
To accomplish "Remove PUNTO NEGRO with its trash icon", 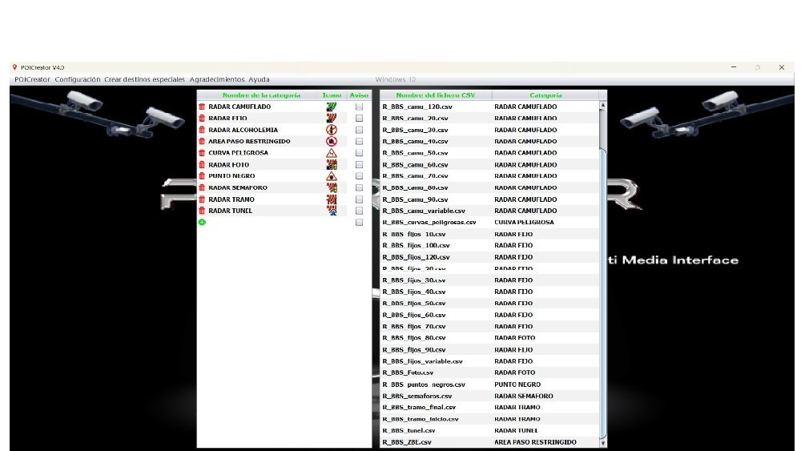I will pyautogui.click(x=202, y=175).
